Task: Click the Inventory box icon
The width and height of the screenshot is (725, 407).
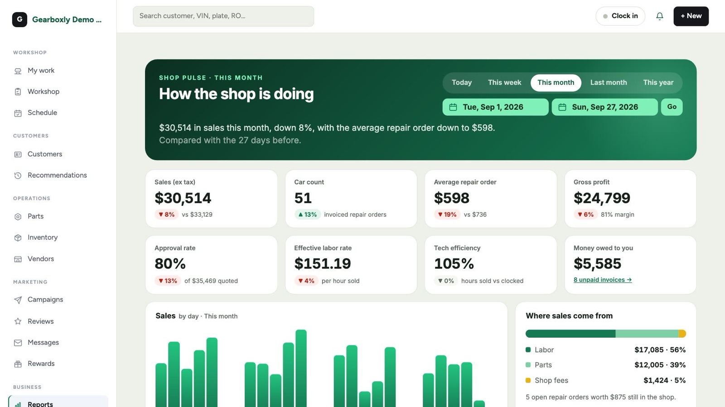Action: tap(18, 238)
